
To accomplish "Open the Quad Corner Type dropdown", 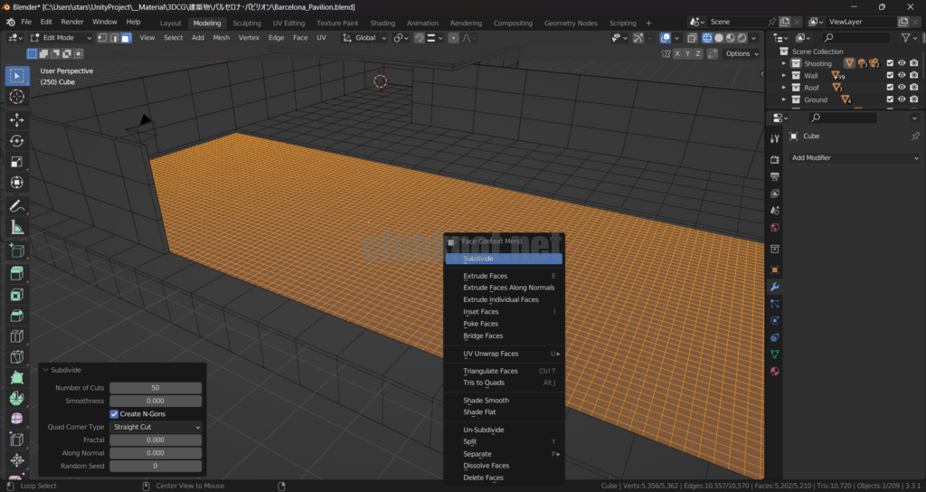I will click(x=156, y=427).
